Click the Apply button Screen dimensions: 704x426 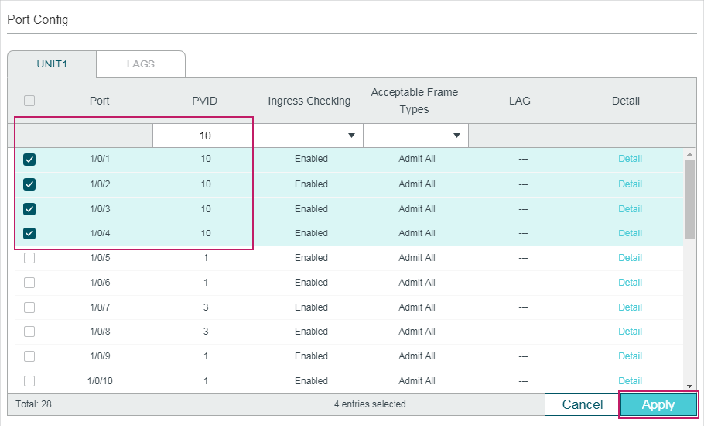658,404
